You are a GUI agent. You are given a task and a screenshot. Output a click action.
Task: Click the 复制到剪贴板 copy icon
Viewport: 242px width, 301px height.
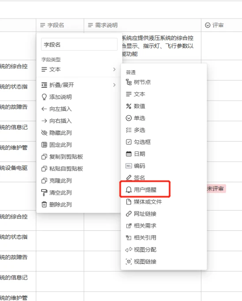pyautogui.click(x=44, y=157)
